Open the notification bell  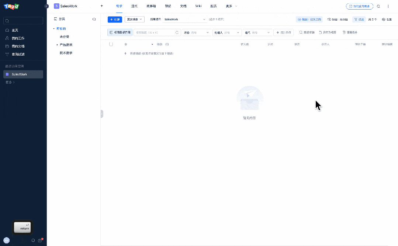tap(33, 240)
